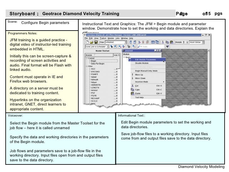Open the Jobs menu
The height and width of the screenshot is (172, 229).
tap(118, 38)
